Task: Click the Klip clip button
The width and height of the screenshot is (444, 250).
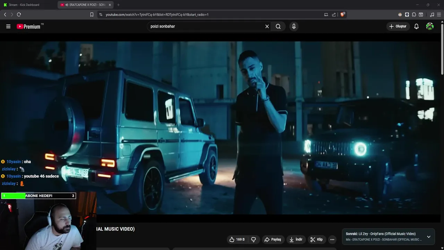Action: point(316,240)
